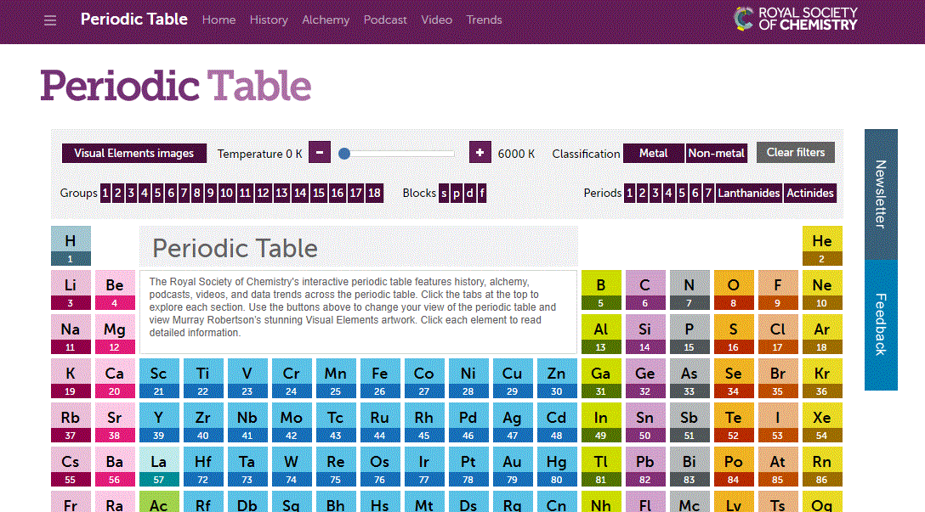Open the Xenon (Xe) element tile

pyautogui.click(x=822, y=423)
